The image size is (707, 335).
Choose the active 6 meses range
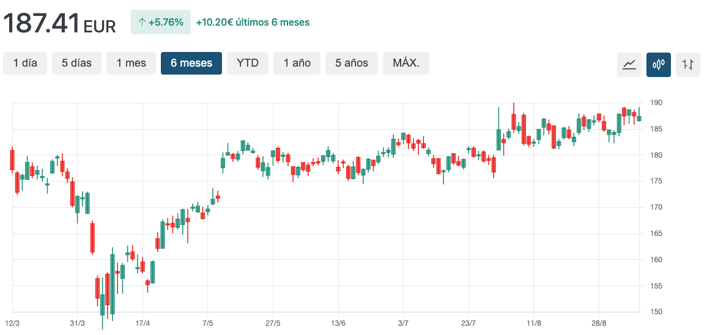click(x=191, y=63)
